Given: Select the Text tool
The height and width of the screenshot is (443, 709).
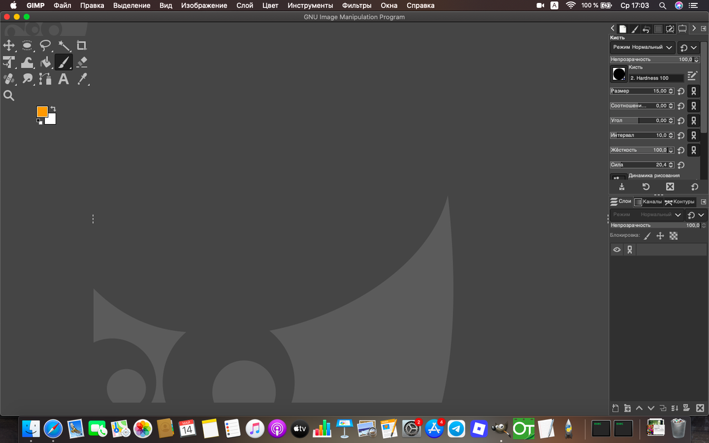Looking at the screenshot, I should [x=64, y=79].
